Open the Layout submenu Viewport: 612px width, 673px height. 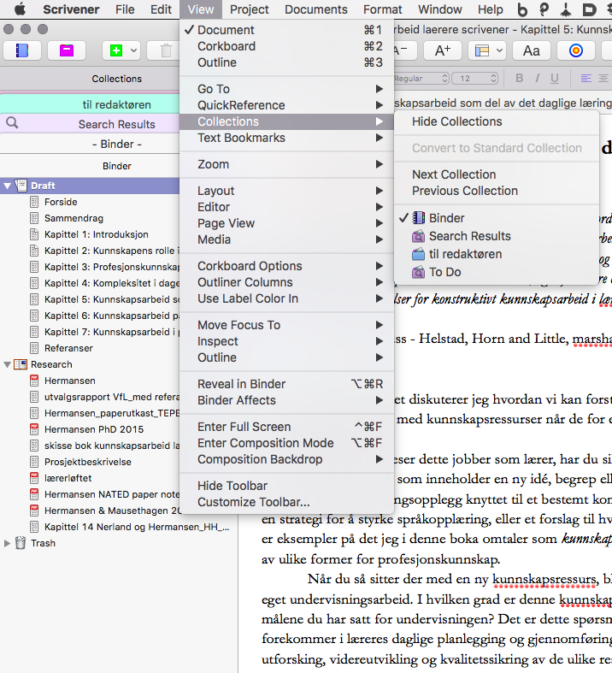coord(286,191)
